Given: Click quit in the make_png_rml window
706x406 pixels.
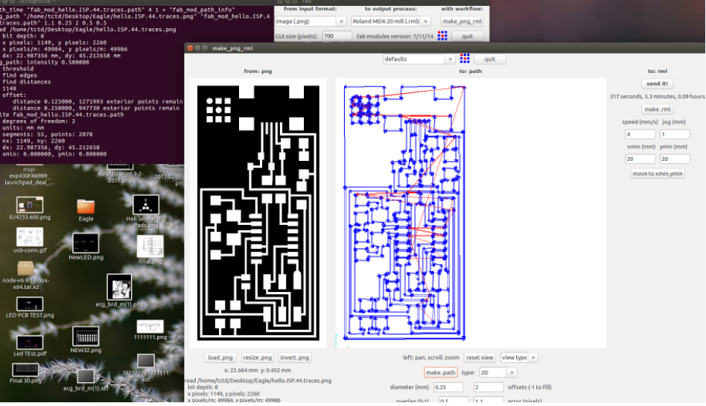Looking at the screenshot, I should pos(489,59).
